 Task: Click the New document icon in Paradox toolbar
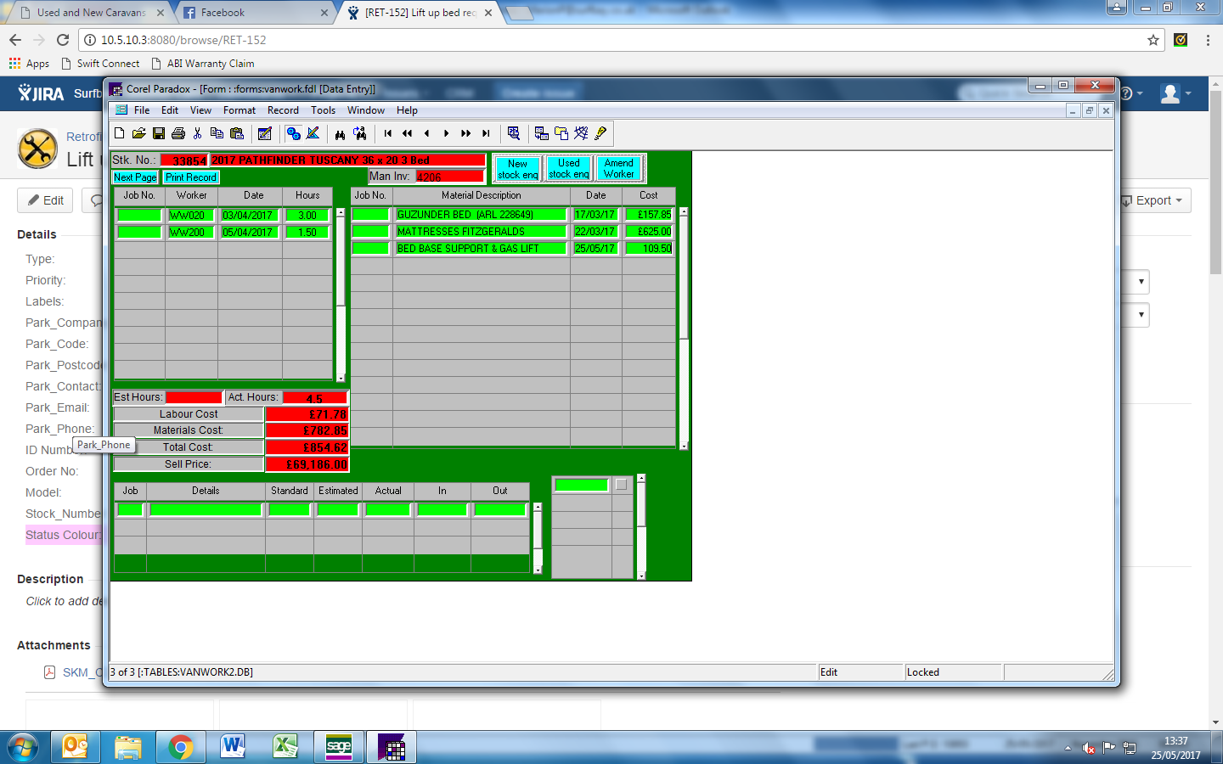click(120, 133)
